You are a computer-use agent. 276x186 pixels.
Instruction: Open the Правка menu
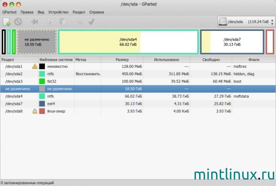pos(27,12)
